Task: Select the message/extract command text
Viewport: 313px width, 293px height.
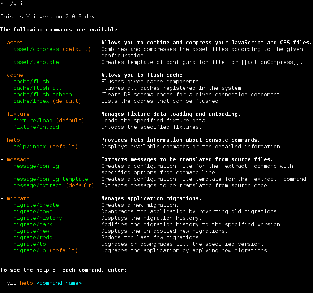Action: [38, 185]
